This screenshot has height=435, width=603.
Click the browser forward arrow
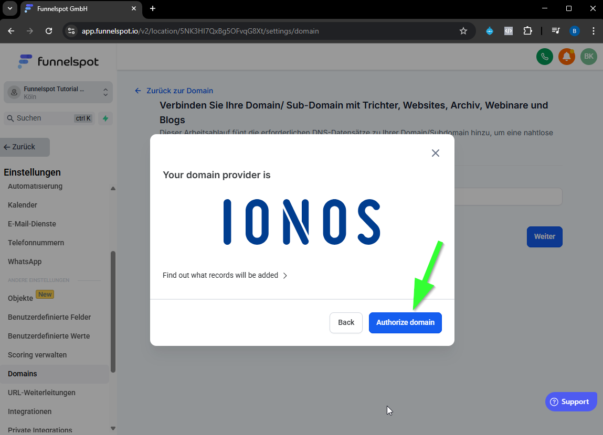pos(29,31)
